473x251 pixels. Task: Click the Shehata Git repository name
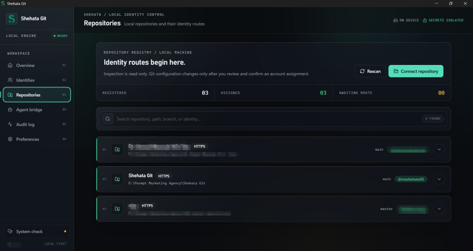140,176
